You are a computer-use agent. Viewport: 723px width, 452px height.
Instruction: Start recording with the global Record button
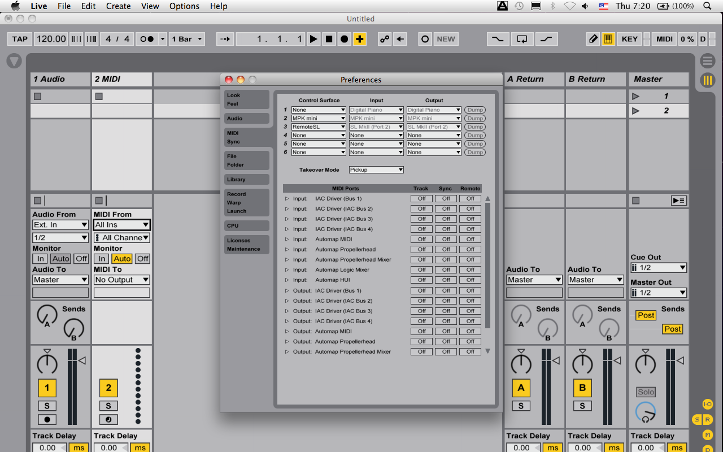[344, 39]
